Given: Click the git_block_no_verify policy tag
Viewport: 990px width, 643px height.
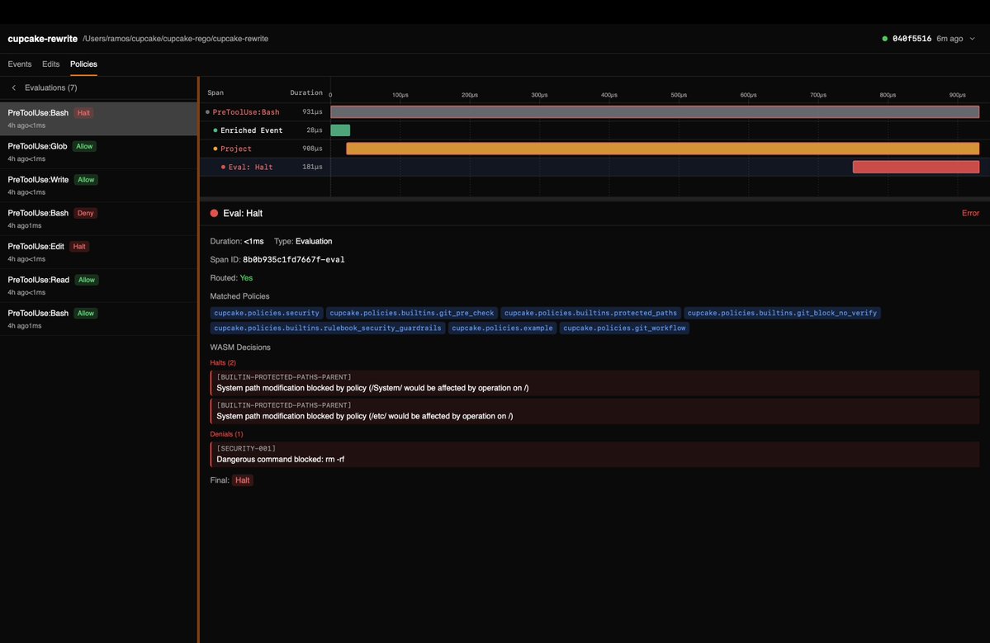Looking at the screenshot, I should tap(782, 313).
